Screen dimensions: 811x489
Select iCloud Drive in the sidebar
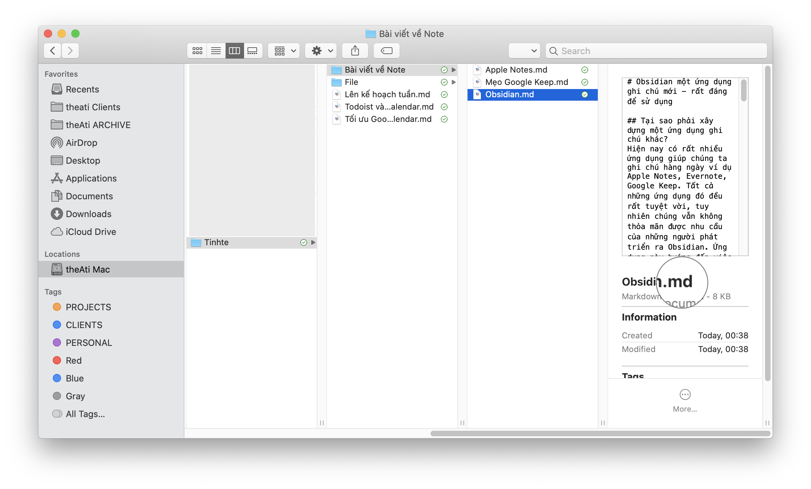90,232
